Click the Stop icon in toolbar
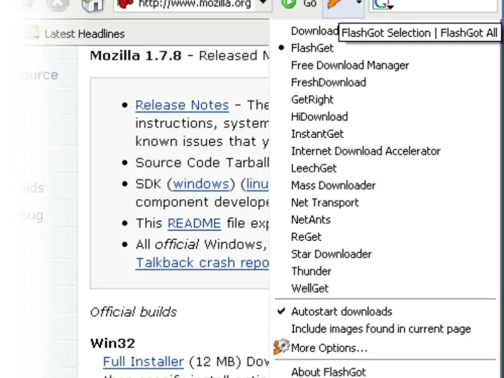 click(57, 4)
